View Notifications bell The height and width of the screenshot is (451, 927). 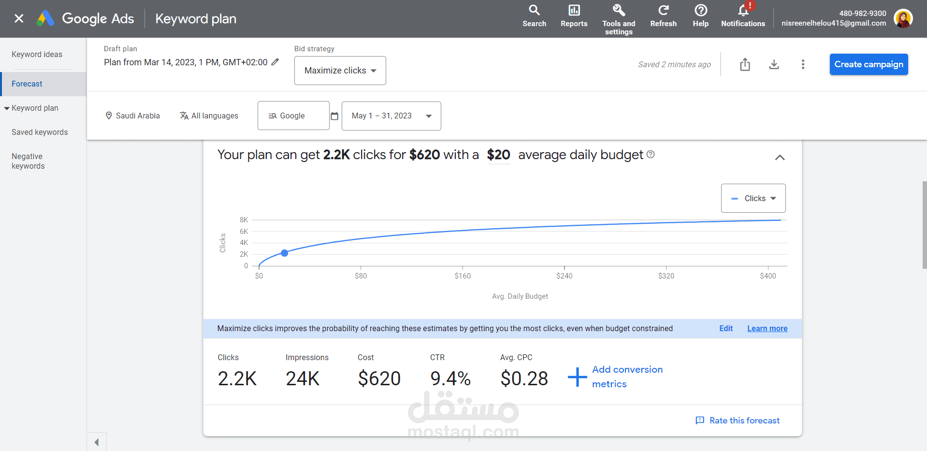click(743, 16)
